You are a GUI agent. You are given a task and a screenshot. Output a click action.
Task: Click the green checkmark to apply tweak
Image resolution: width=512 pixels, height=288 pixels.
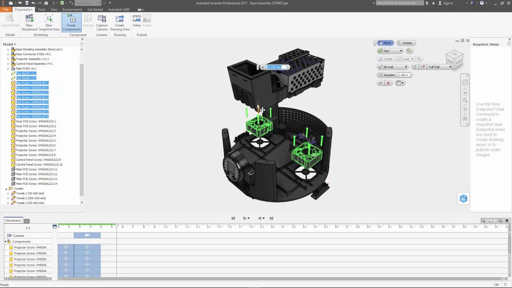(x=380, y=83)
